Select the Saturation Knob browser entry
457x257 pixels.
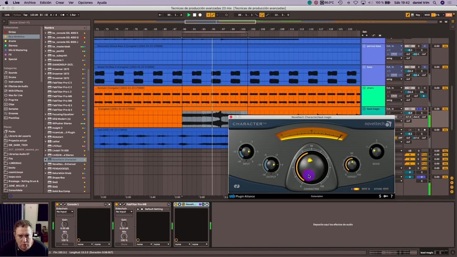pos(62,173)
